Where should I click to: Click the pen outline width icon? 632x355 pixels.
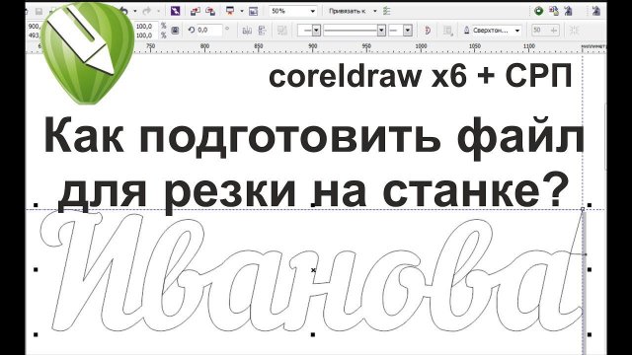pyautogui.click(x=466, y=31)
